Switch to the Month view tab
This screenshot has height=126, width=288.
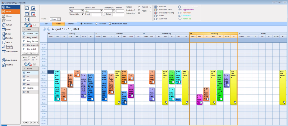tap(71, 24)
